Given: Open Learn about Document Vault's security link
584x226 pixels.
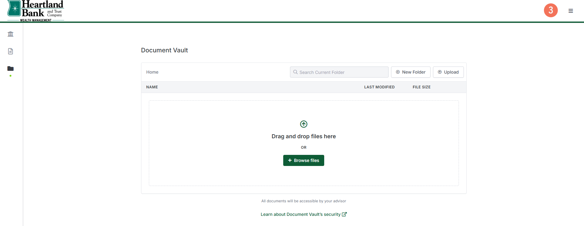Looking at the screenshot, I should [x=304, y=214].
